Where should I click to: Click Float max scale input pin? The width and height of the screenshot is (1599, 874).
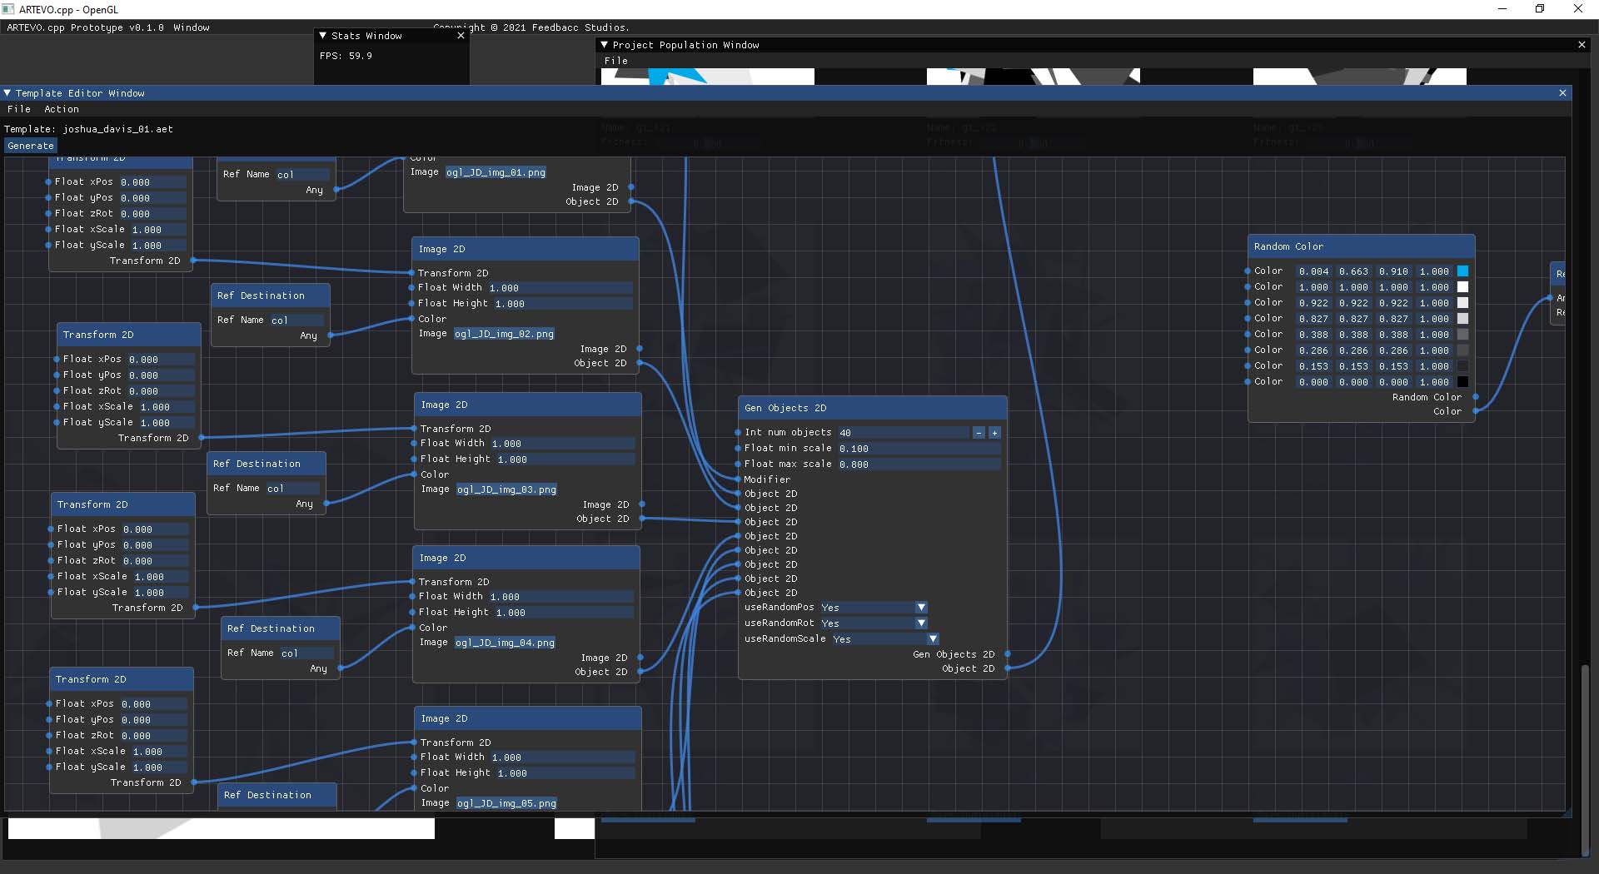click(x=738, y=464)
